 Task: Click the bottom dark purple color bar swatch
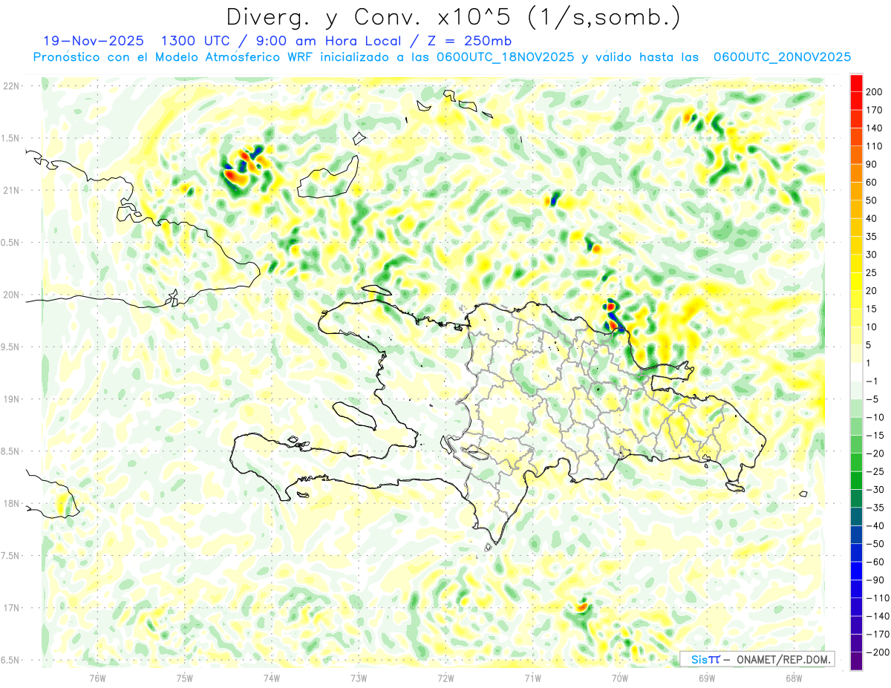pos(856,661)
